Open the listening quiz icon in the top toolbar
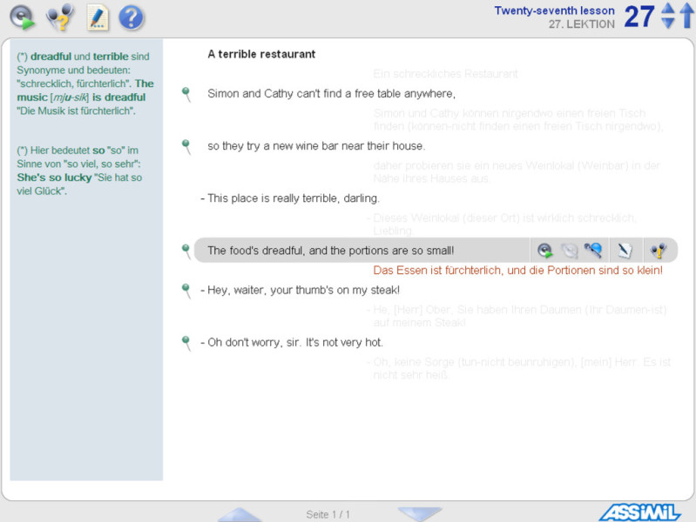 60,17
